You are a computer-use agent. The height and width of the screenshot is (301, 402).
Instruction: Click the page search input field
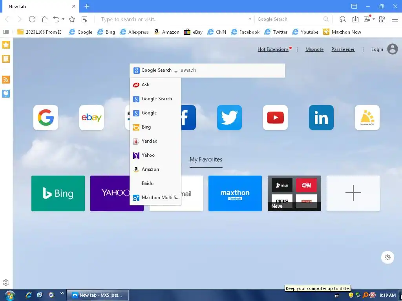click(232, 70)
